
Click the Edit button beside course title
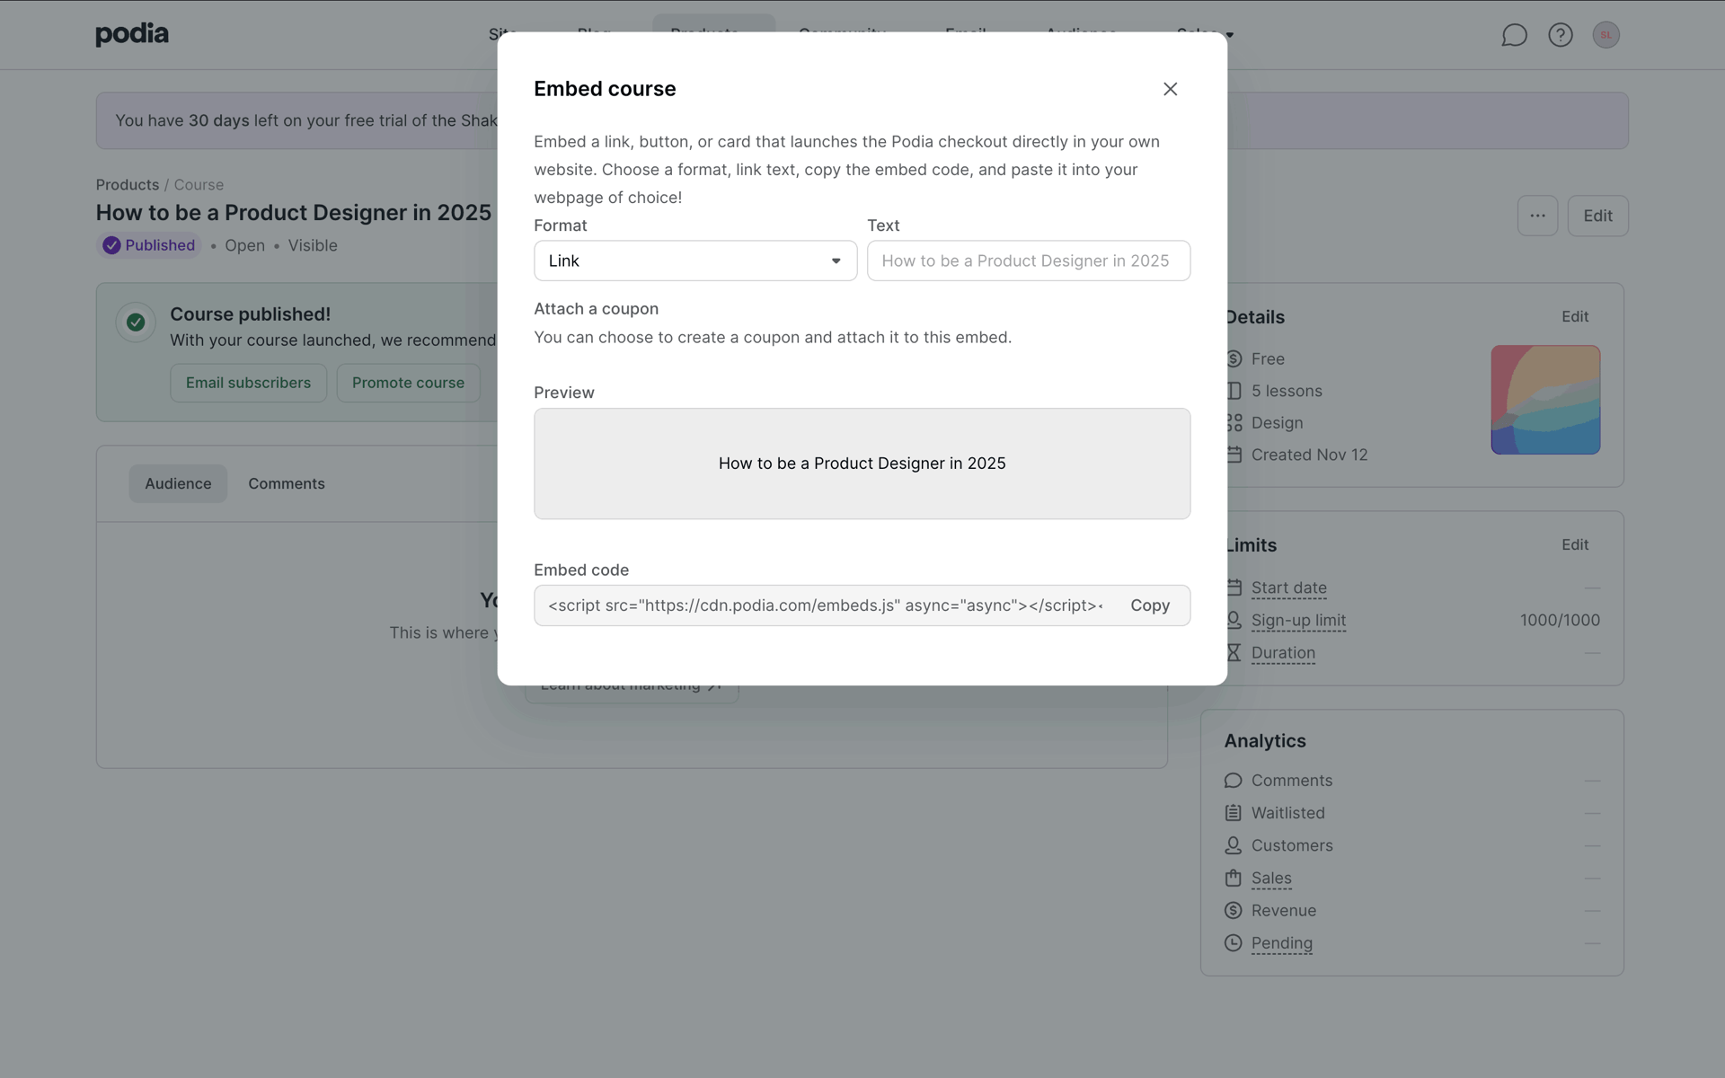pyautogui.click(x=1597, y=216)
